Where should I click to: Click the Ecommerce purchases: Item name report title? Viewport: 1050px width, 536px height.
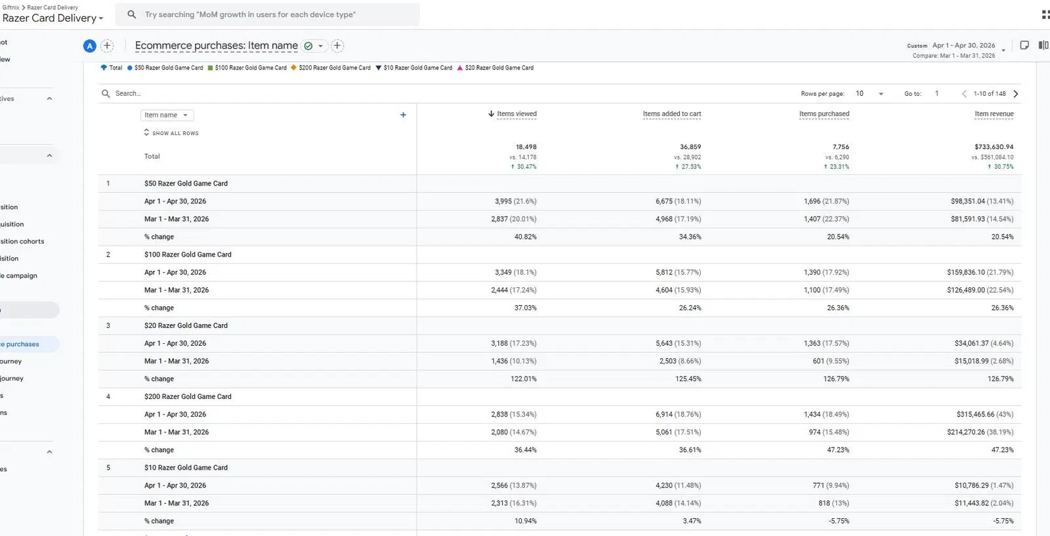(217, 46)
